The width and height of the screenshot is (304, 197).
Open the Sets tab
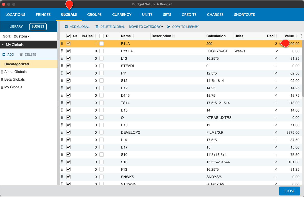point(167,15)
